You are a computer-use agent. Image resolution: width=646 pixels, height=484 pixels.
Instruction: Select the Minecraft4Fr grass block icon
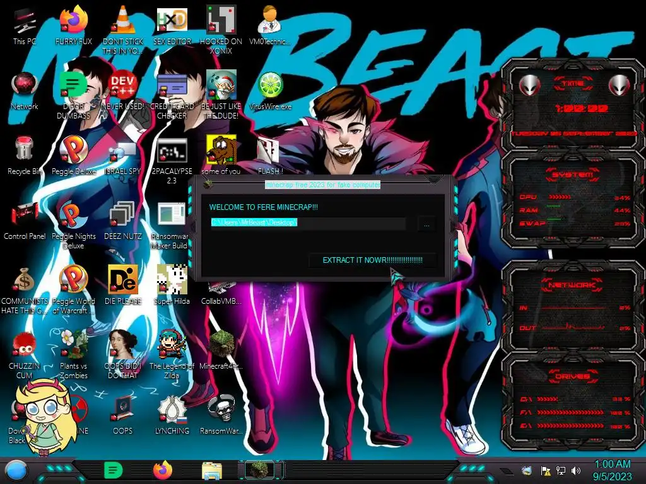(221, 350)
